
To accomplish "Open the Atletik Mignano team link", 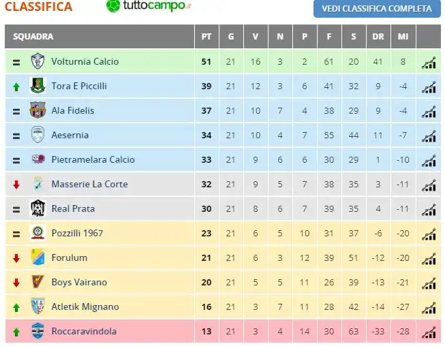I will [x=85, y=306].
